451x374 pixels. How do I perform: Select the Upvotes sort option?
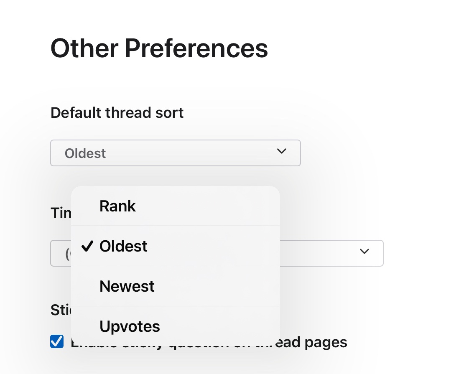130,326
